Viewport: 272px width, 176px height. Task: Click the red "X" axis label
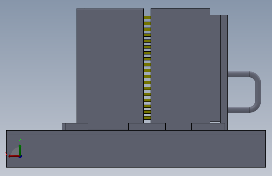click(x=6, y=154)
